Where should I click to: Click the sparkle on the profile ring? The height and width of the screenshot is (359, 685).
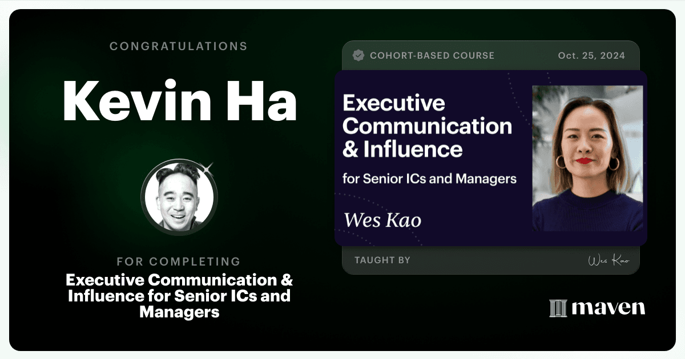pyautogui.click(x=208, y=168)
